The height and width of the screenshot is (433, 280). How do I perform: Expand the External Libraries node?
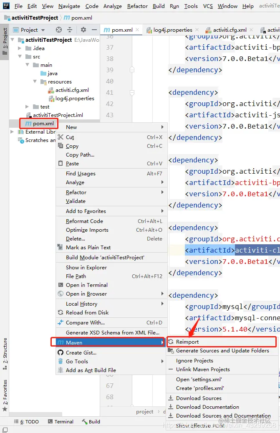(12, 132)
